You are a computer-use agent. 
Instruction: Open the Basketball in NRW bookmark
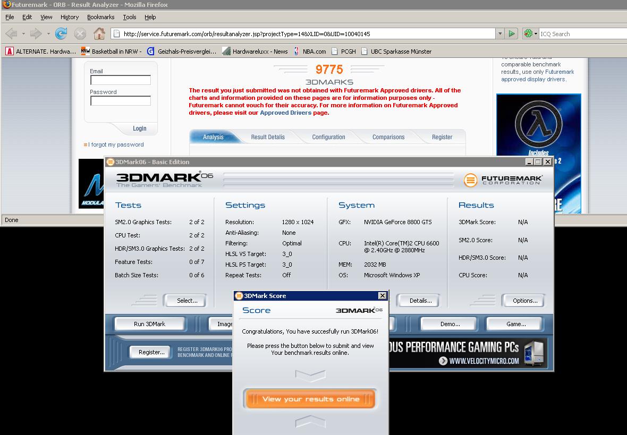111,51
